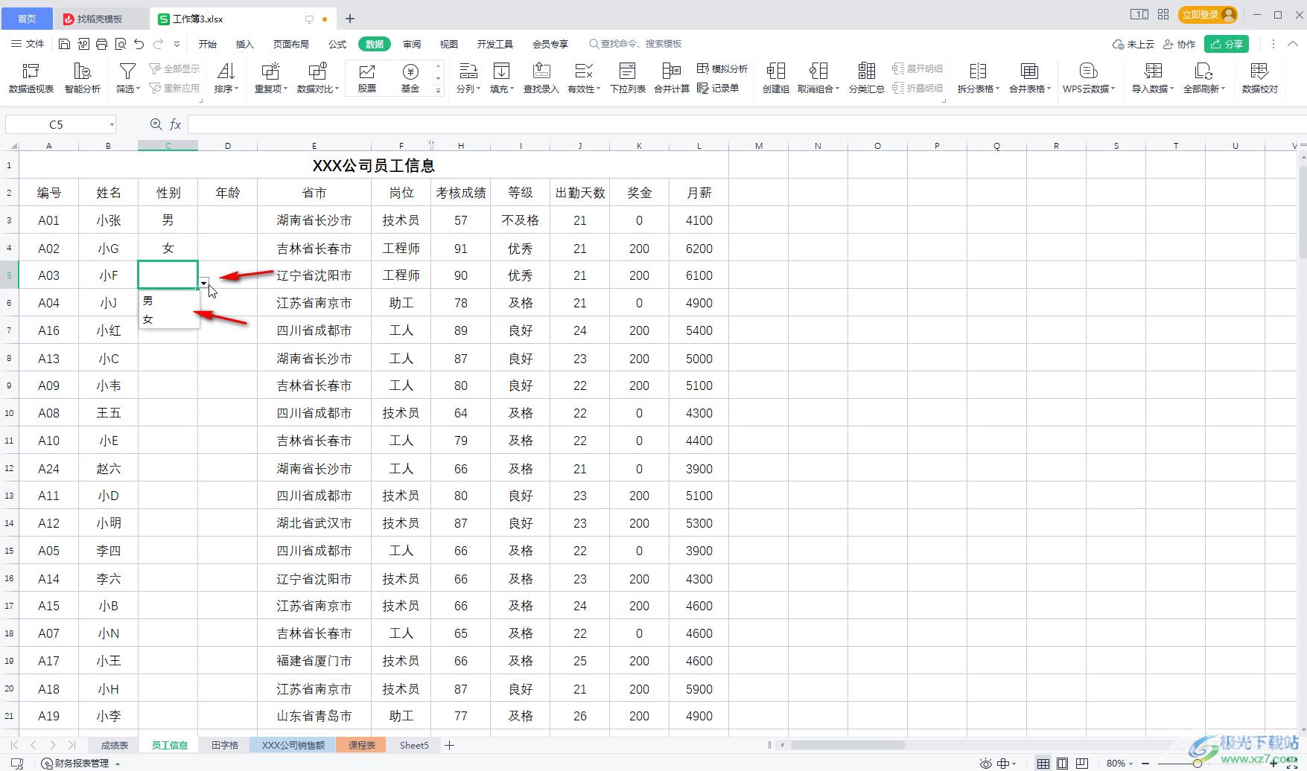Open WPS云数据 cloud data
Image resolution: width=1307 pixels, height=771 pixels.
coord(1089,78)
